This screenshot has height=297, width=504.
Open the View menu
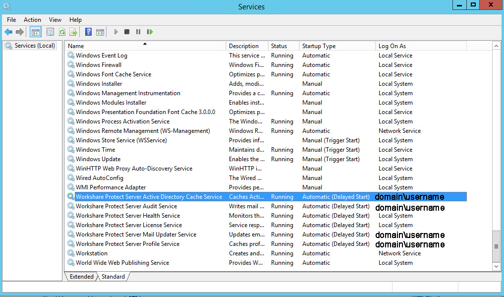click(x=55, y=20)
